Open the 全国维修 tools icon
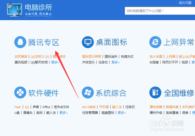195x136 pixels. (155, 92)
